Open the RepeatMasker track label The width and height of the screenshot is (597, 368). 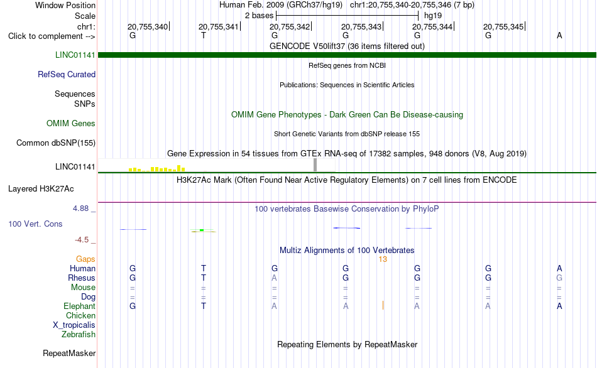click(x=69, y=354)
